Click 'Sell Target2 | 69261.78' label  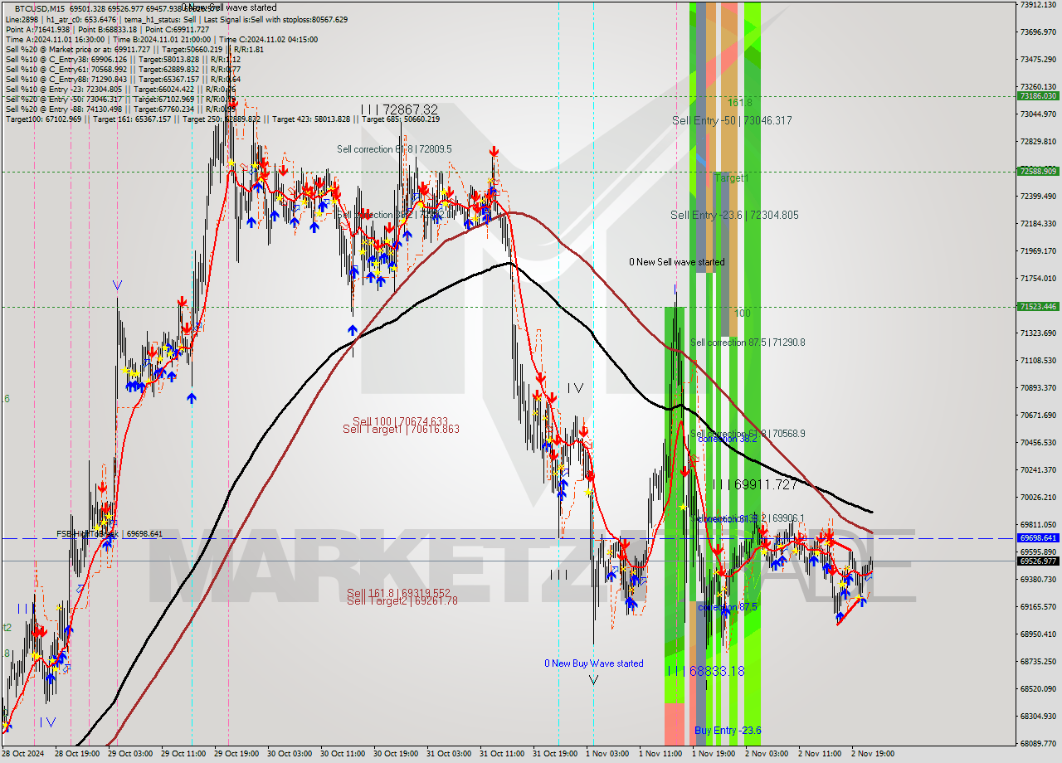(x=402, y=601)
